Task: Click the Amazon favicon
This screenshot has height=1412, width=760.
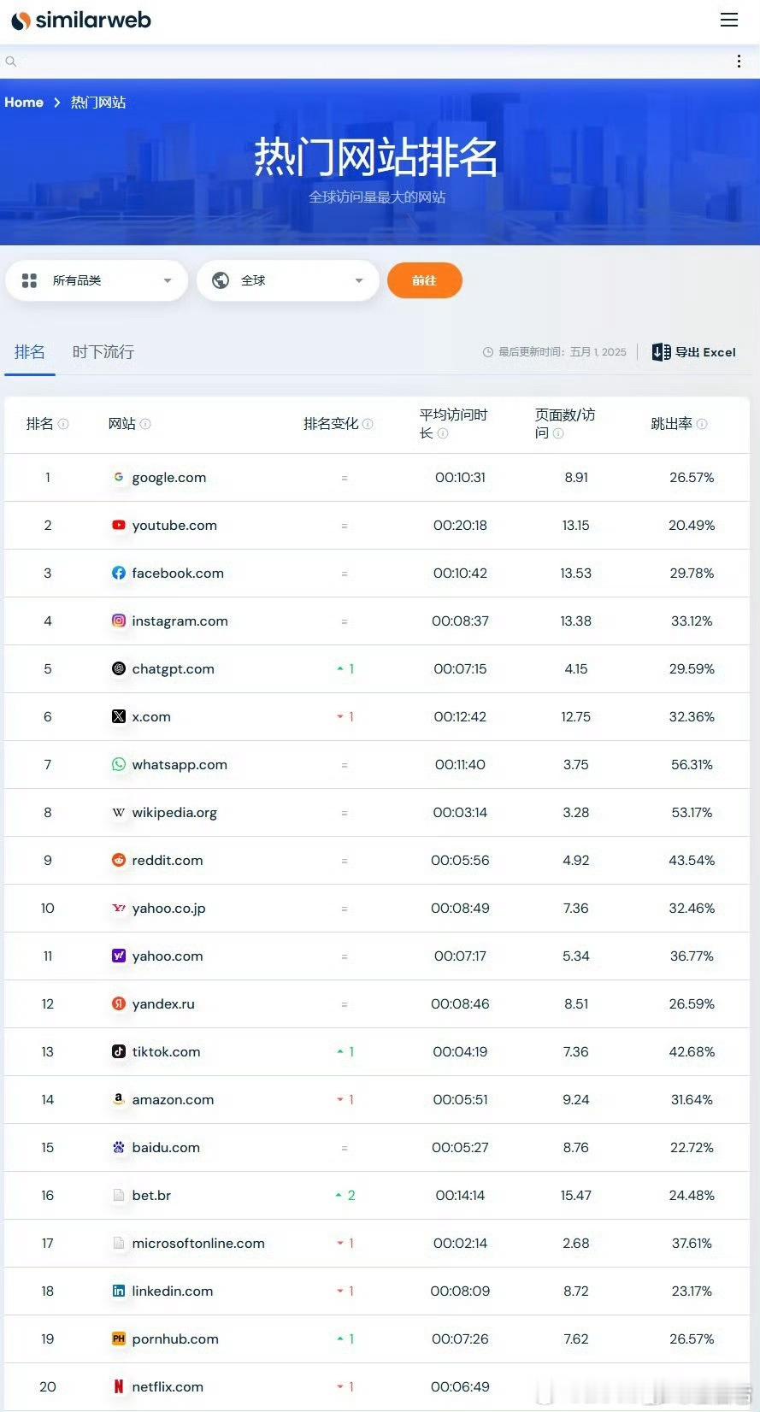Action: click(x=119, y=1099)
